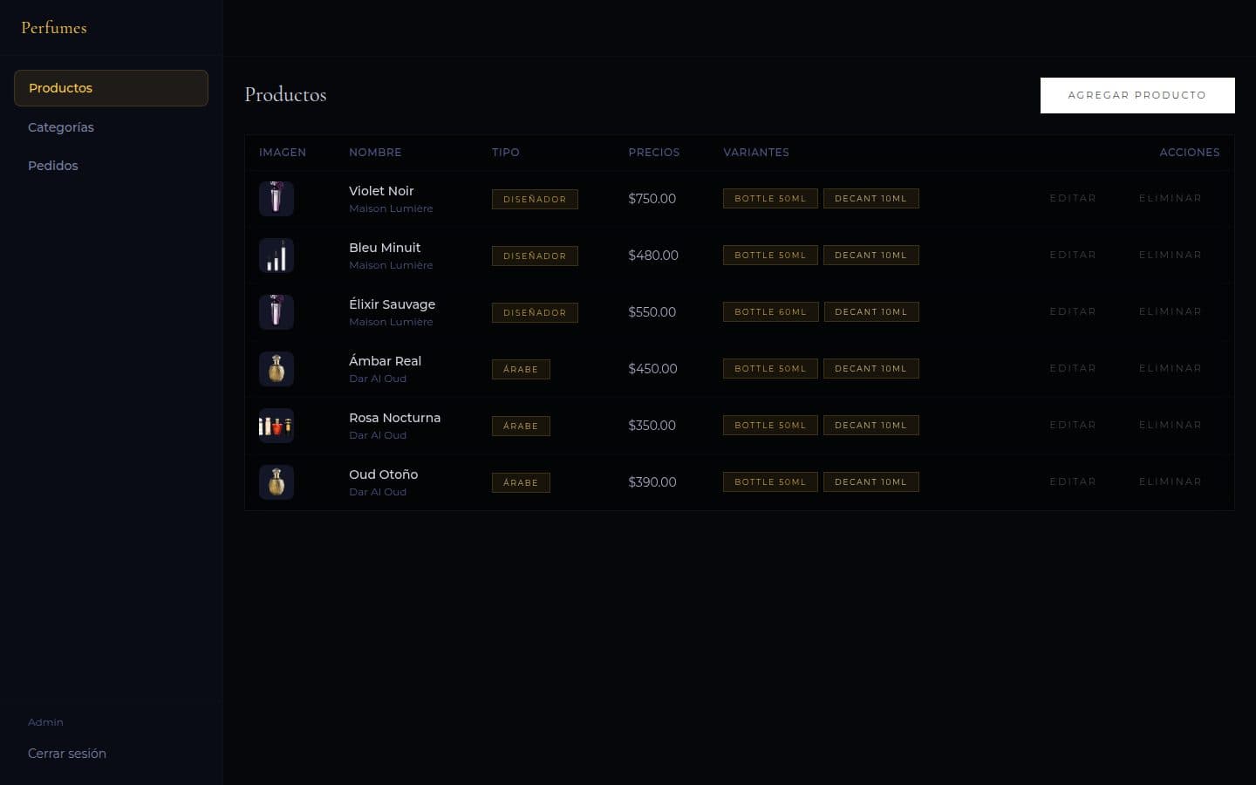Click the Bottle 50ML variant of Oud Otoño
The width and height of the screenshot is (1256, 785).
(x=770, y=482)
